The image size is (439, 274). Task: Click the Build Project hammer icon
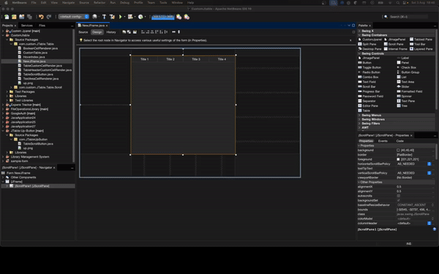click(x=104, y=17)
